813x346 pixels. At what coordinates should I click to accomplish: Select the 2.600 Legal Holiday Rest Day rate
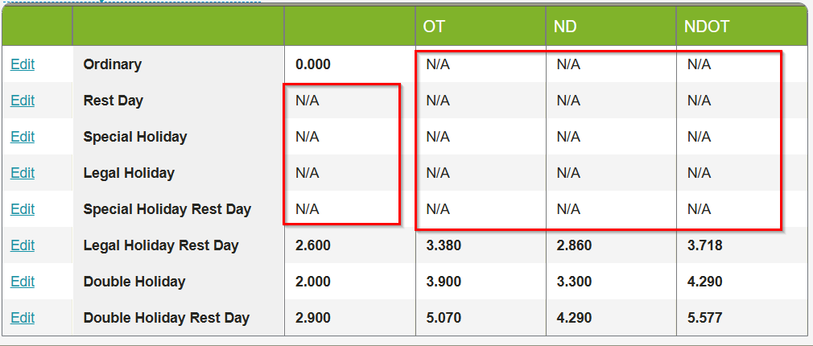pos(312,245)
